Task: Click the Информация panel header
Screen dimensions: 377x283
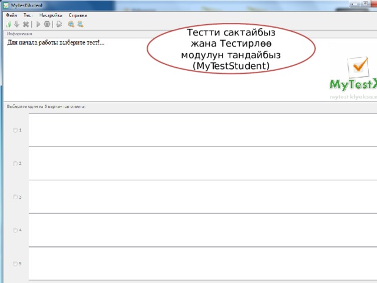Action: pos(19,34)
